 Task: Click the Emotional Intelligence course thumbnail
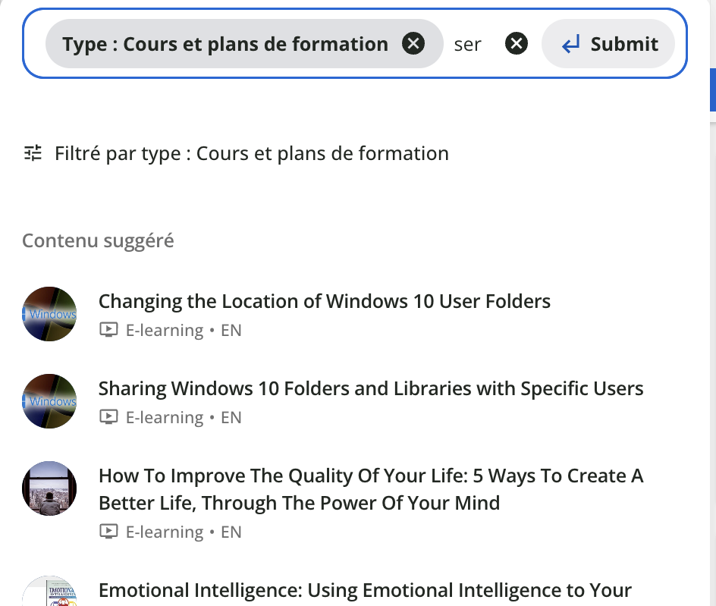(49, 593)
